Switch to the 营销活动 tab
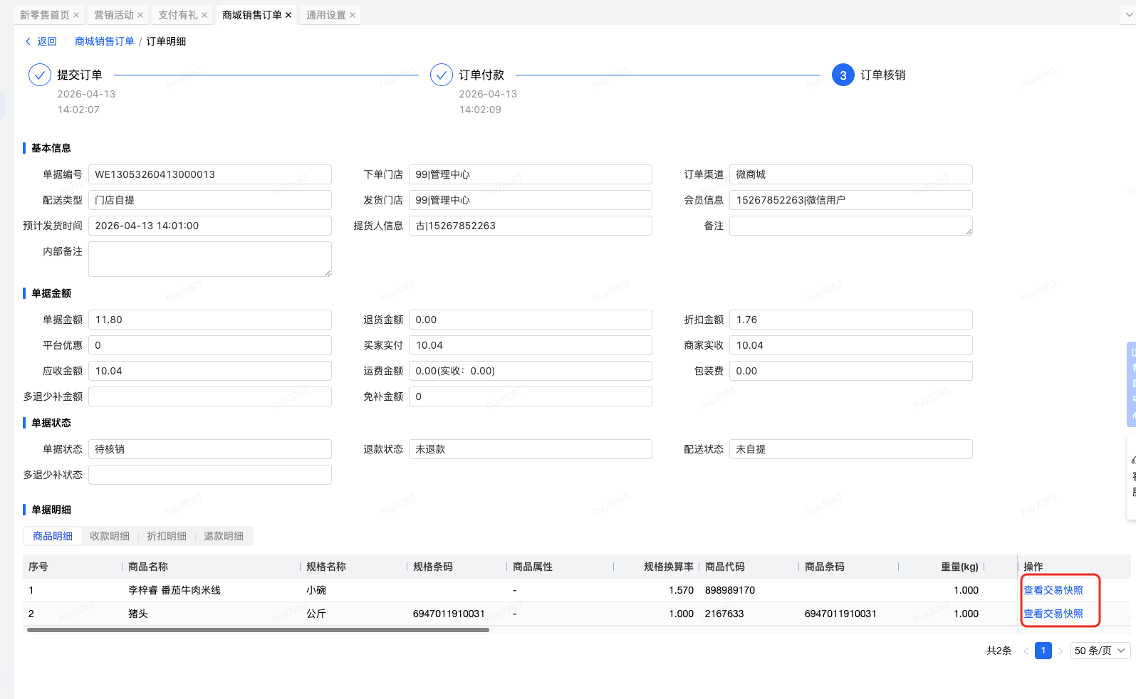This screenshot has height=699, width=1136. click(x=114, y=15)
